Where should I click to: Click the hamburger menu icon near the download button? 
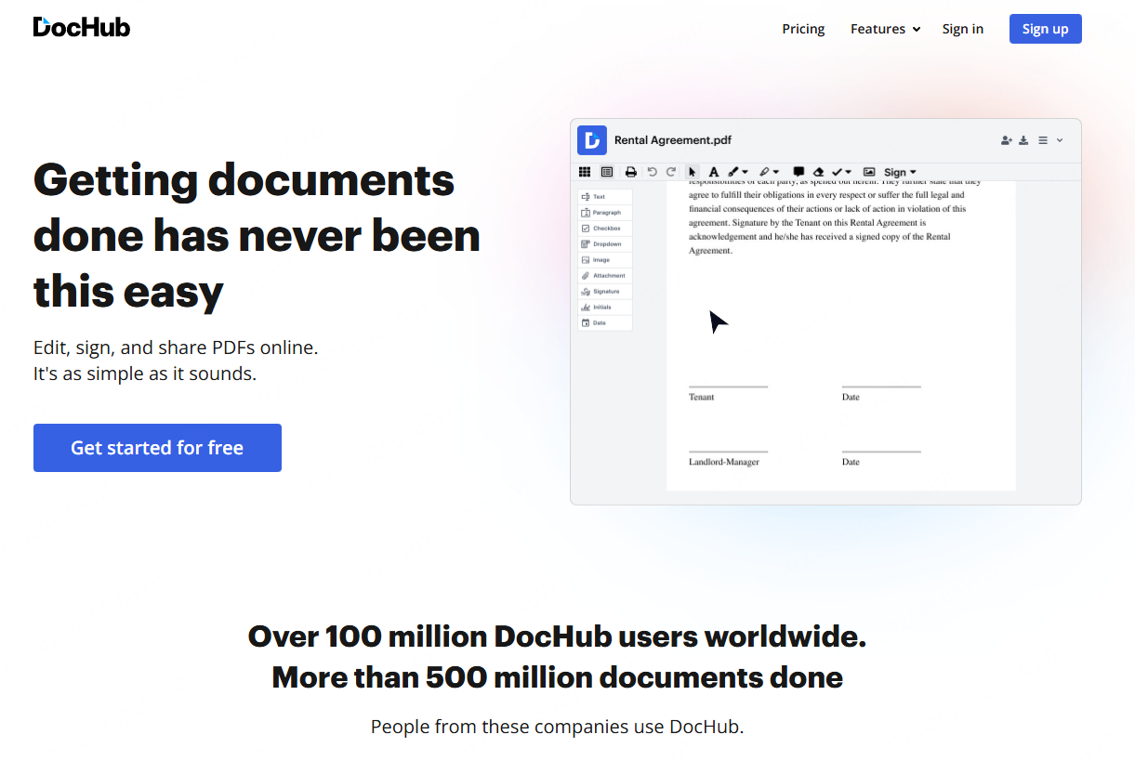coord(1042,139)
